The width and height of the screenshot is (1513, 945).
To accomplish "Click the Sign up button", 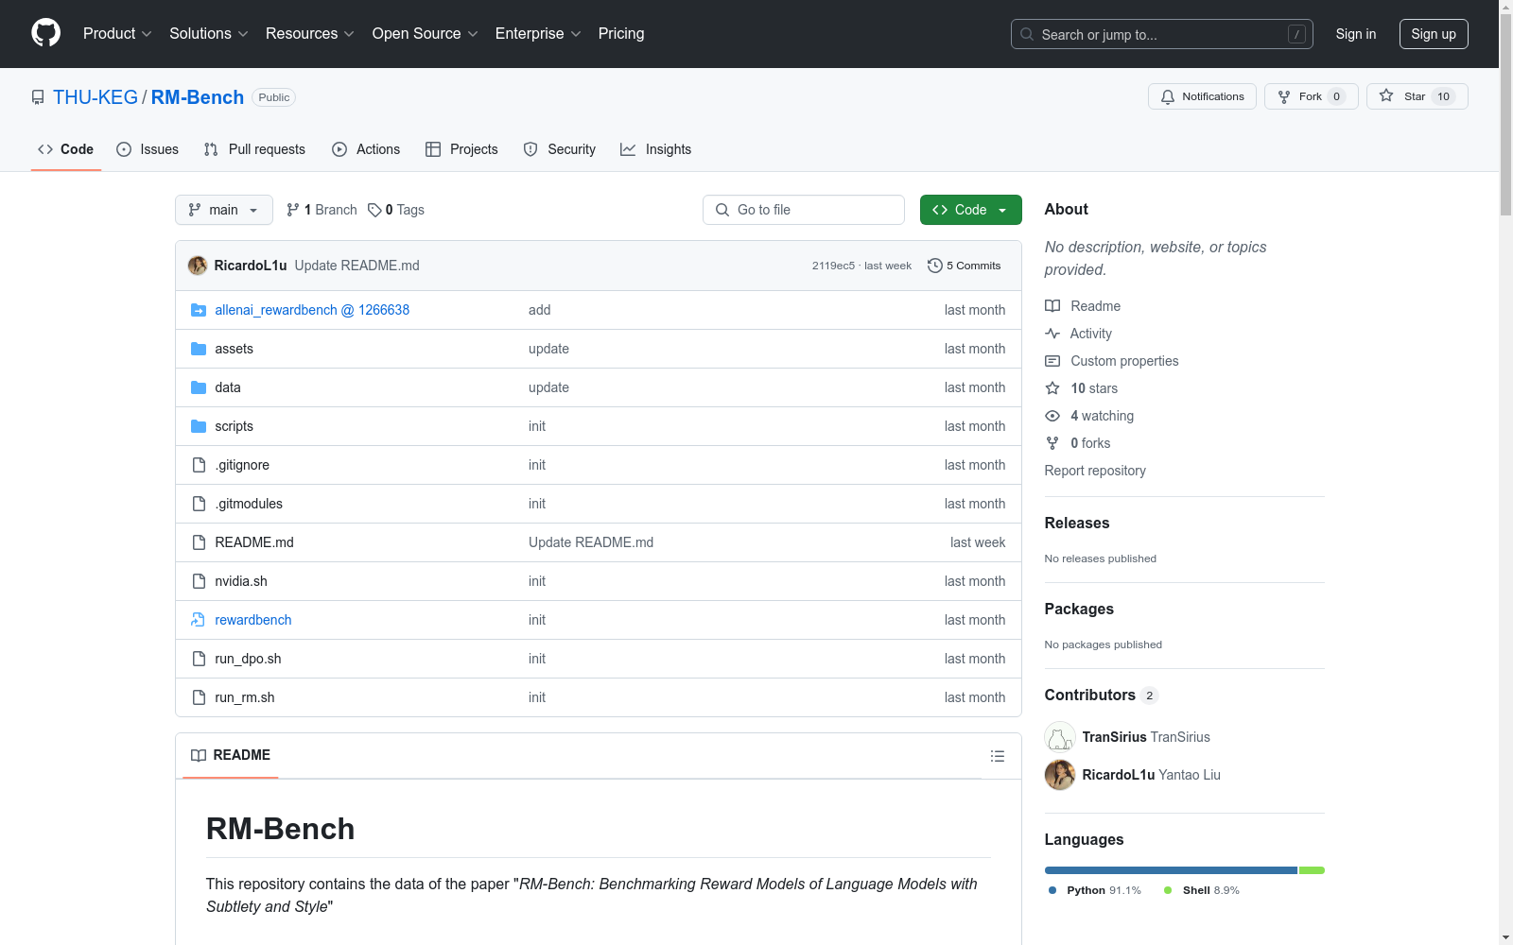I will point(1434,34).
